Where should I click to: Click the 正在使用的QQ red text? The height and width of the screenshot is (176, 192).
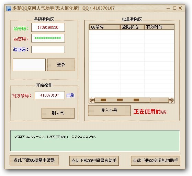pyautogui.click(x=150, y=112)
